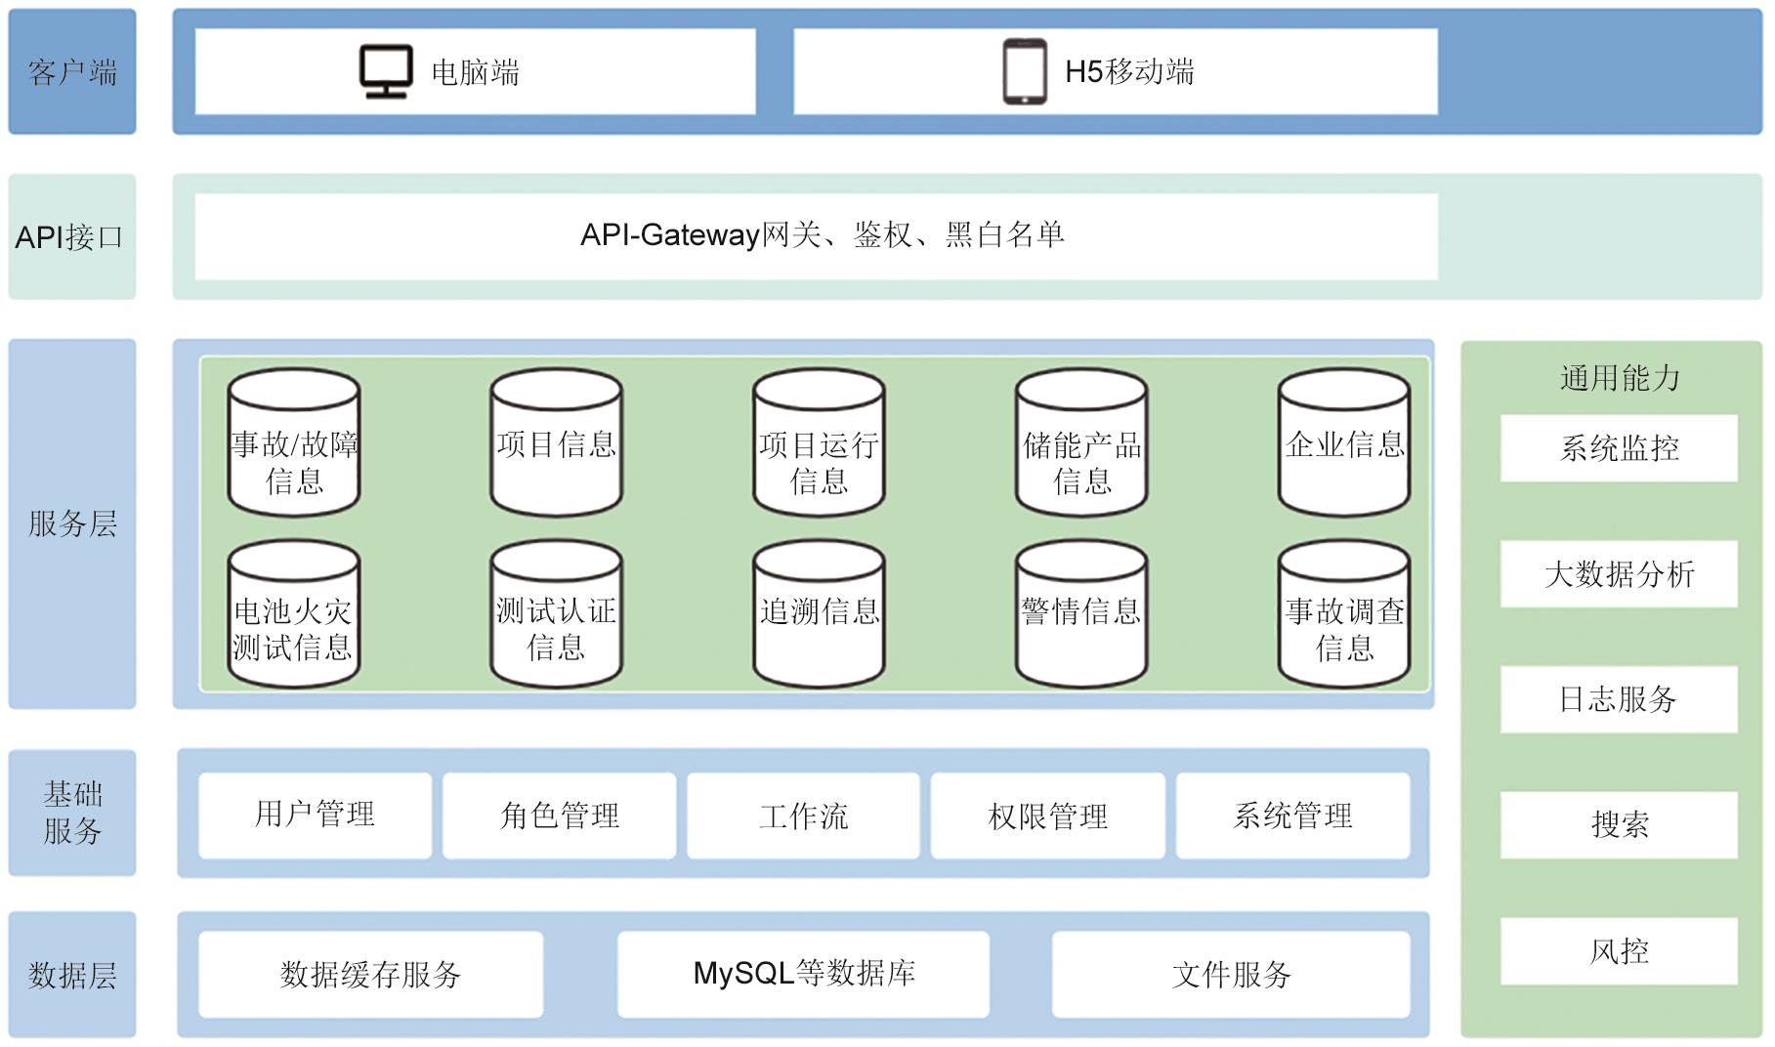Click the 数据缓存服务 box
Viewport: 1775px width, 1047px height.
click(370, 974)
